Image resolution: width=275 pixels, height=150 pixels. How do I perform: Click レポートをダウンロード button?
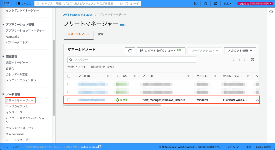point(161,51)
